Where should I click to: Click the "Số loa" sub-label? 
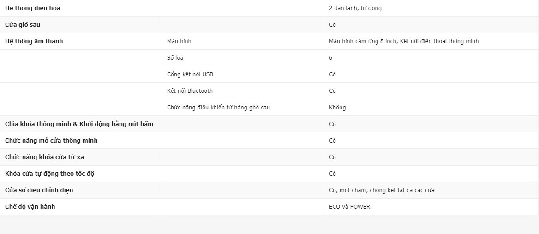pyautogui.click(x=175, y=58)
